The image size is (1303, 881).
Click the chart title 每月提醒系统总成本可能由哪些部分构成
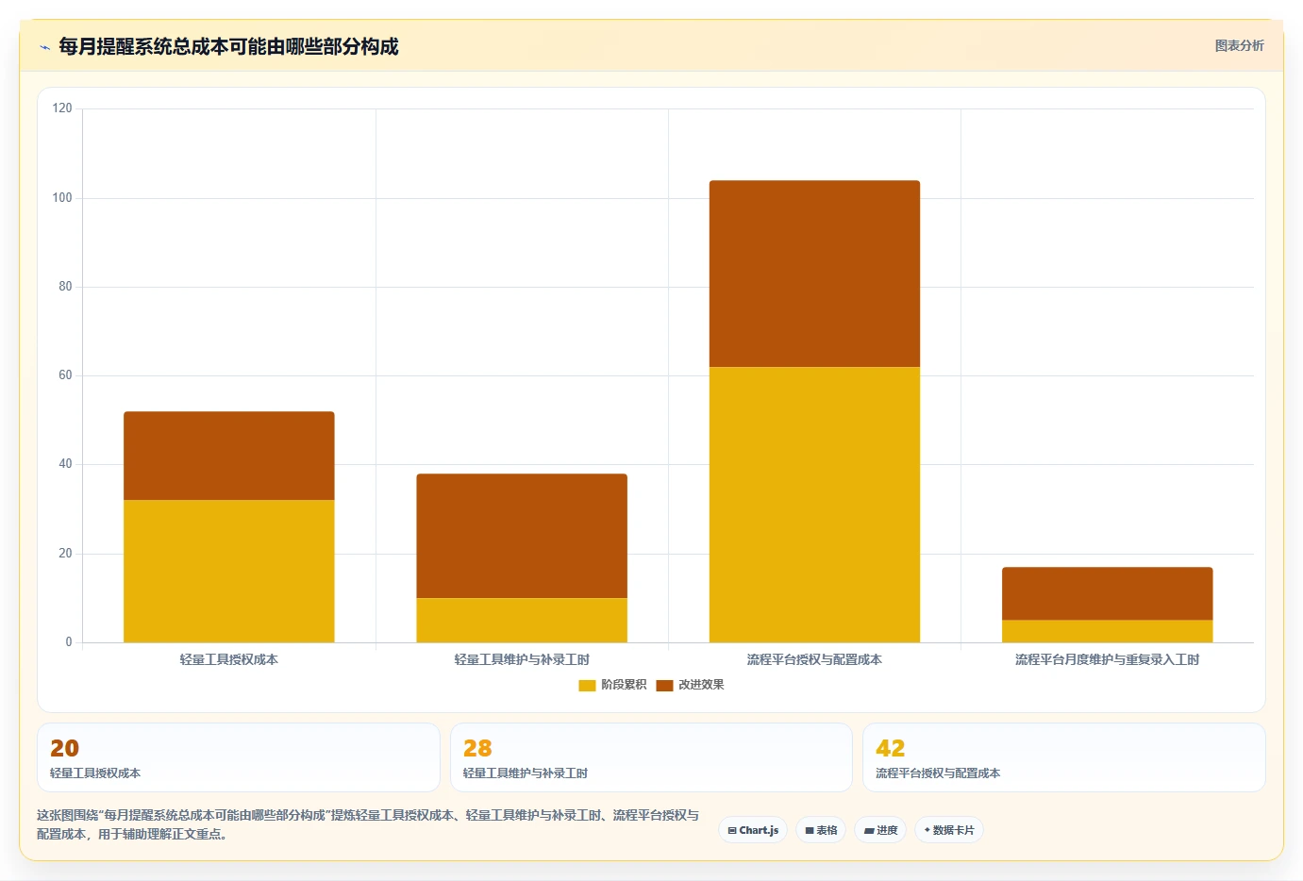pos(228,46)
